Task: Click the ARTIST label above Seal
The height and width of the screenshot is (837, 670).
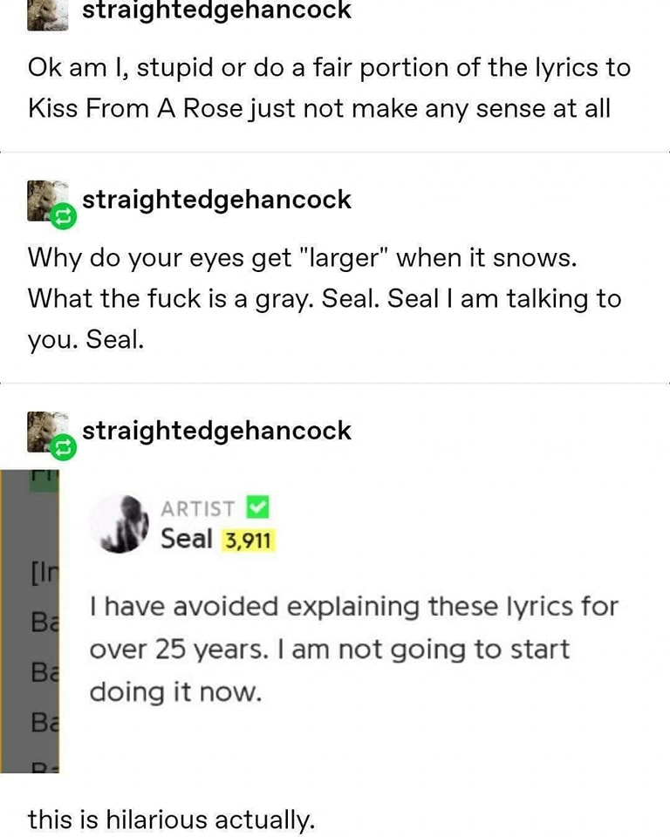Action: point(198,508)
